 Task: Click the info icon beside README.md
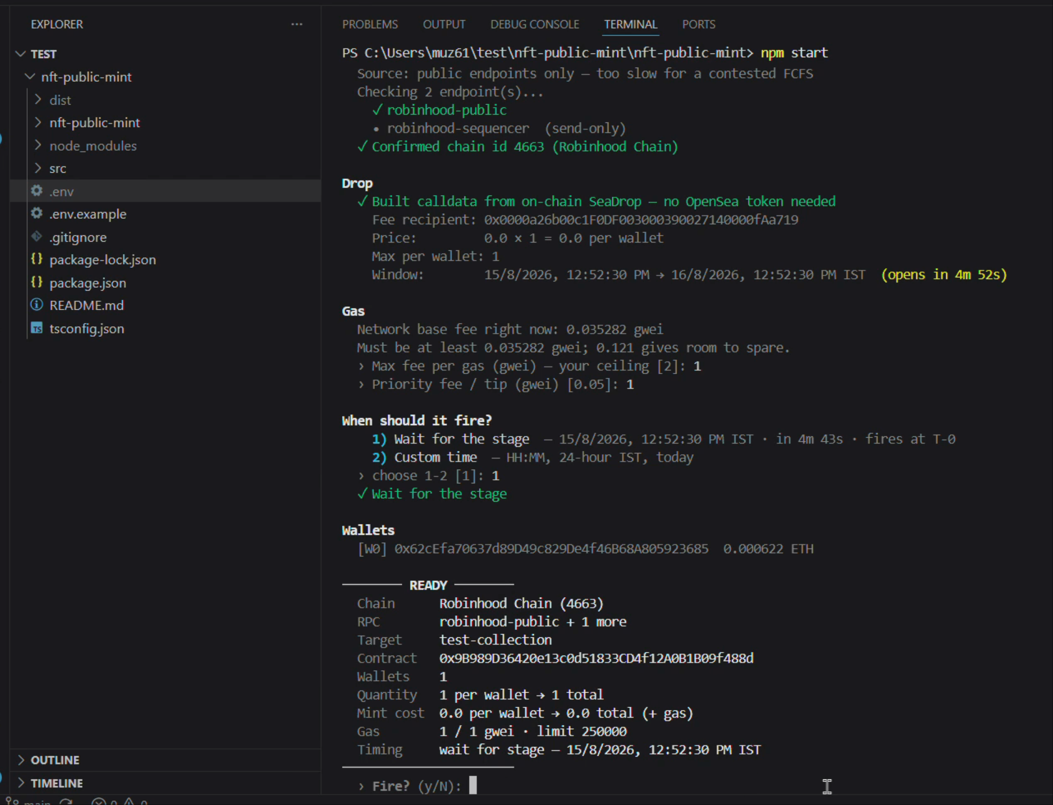pyautogui.click(x=37, y=305)
